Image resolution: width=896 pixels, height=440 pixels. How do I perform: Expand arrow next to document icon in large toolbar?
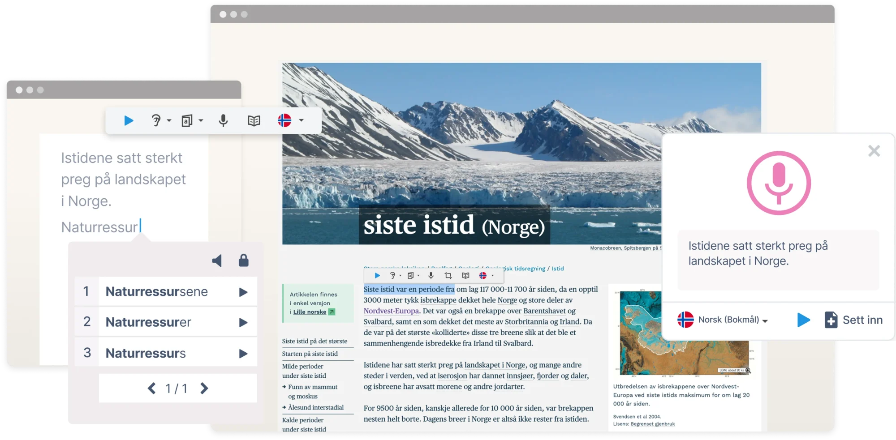tap(201, 120)
